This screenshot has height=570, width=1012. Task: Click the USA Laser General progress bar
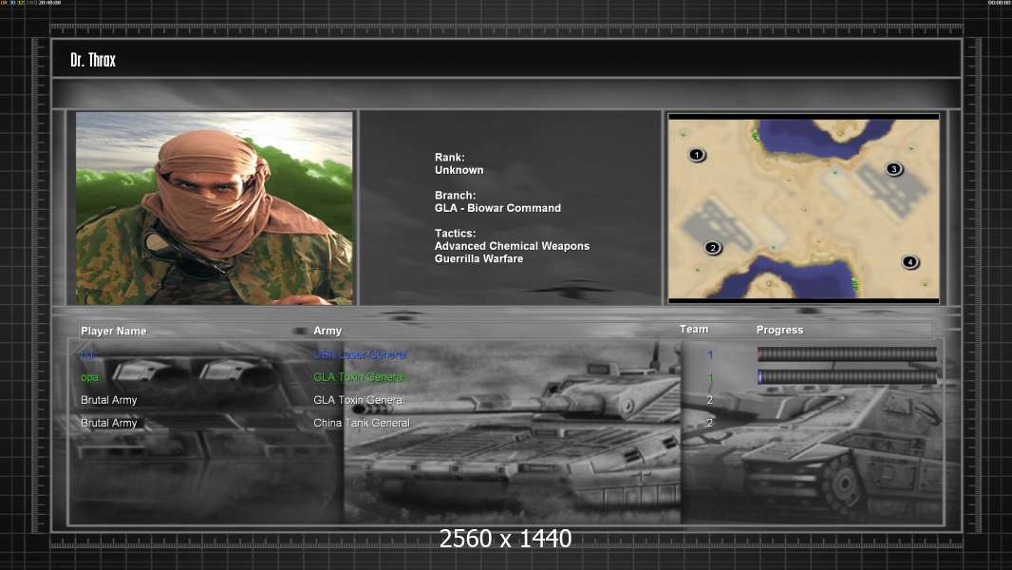[847, 353]
